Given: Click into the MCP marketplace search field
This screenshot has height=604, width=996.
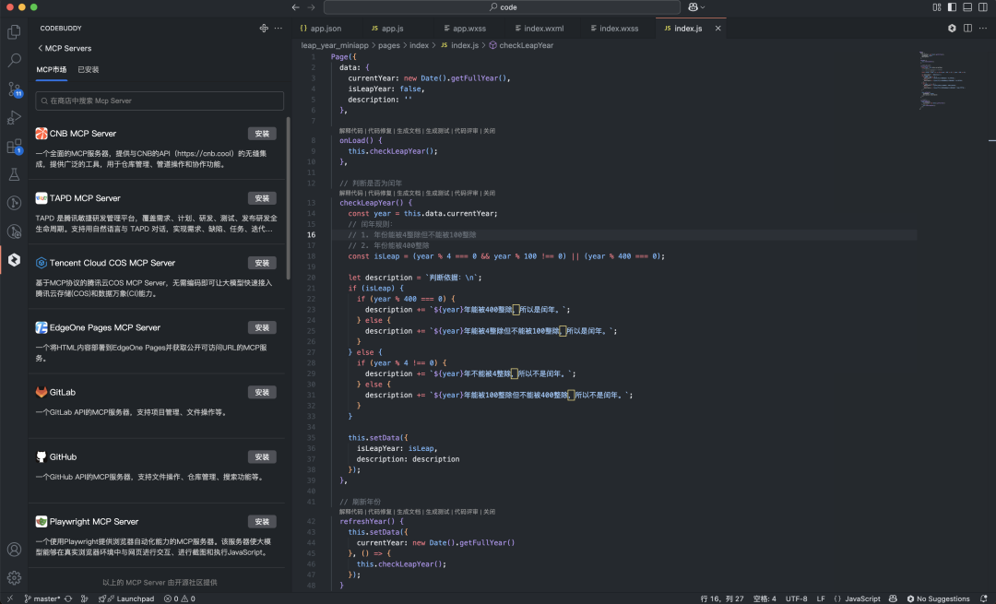Looking at the screenshot, I should [159, 101].
